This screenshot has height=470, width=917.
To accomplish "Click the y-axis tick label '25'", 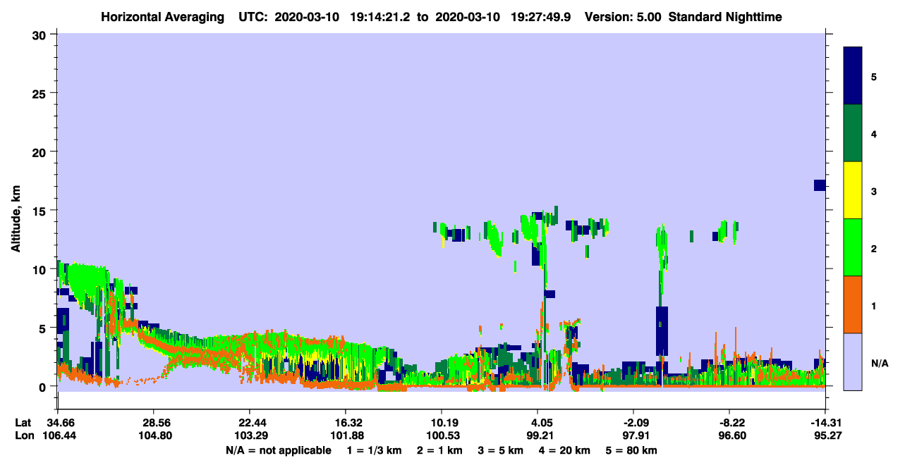I will pos(41,93).
